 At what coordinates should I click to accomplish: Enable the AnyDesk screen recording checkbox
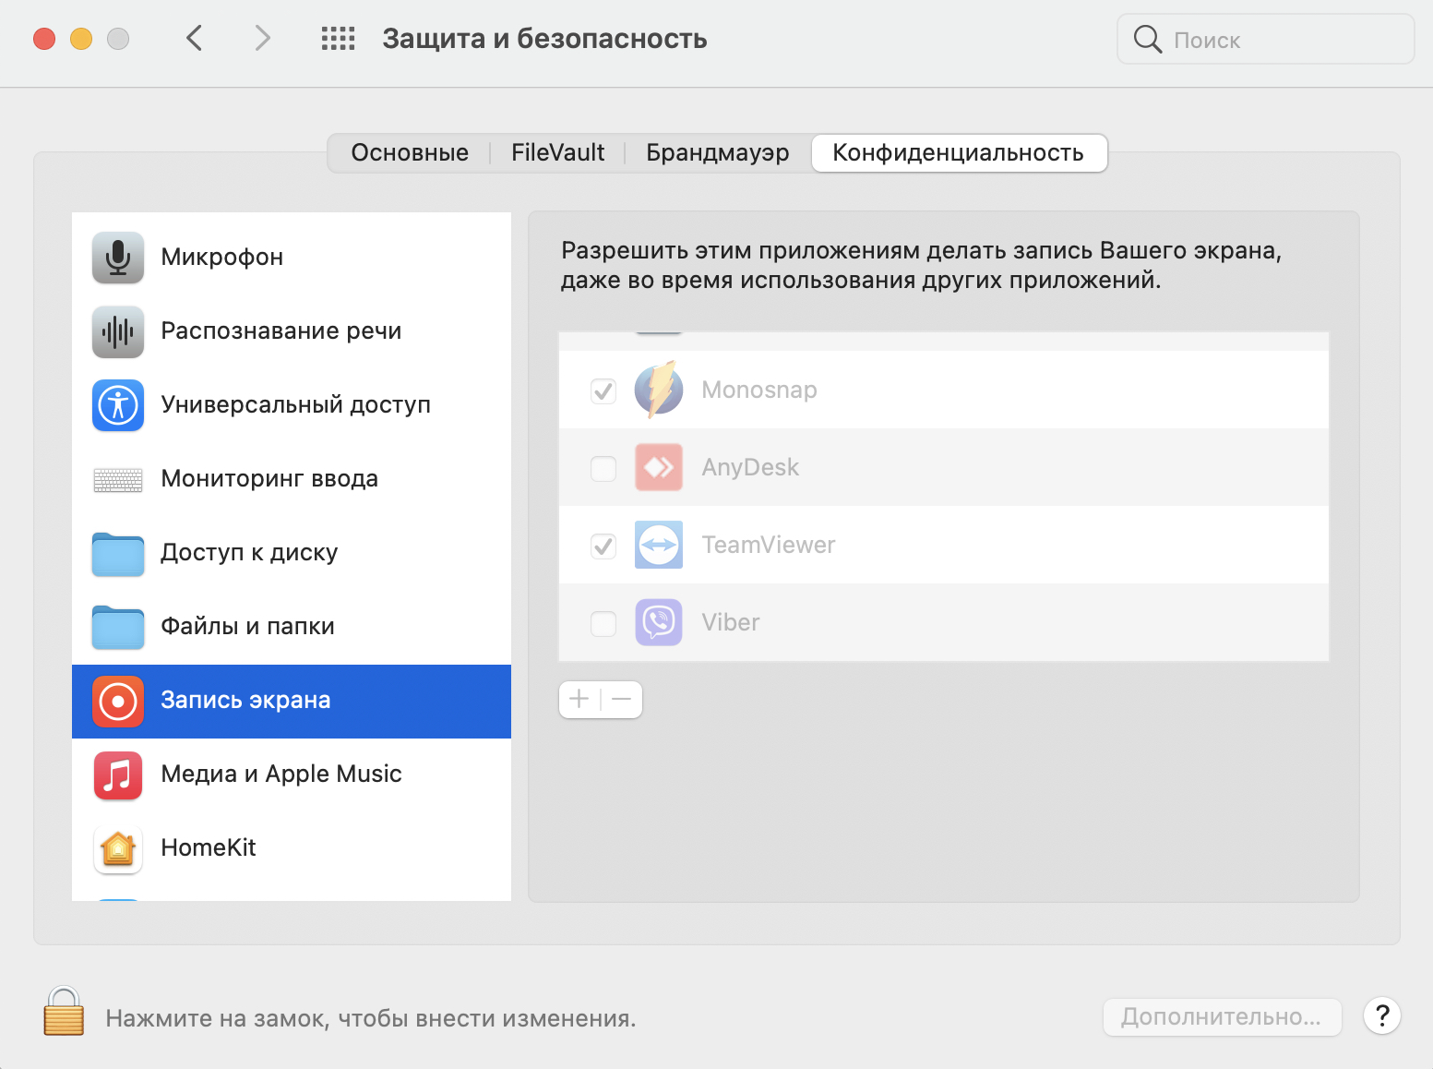point(603,468)
